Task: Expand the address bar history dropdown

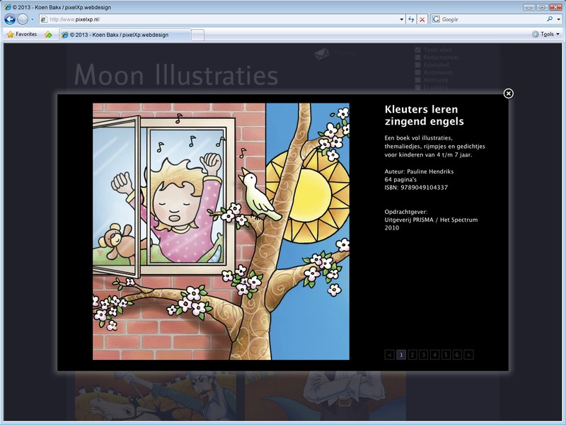Action: coord(401,19)
